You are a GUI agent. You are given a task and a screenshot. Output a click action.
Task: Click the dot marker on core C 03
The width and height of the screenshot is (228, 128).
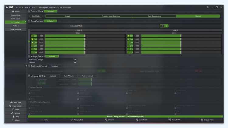pyautogui.click(x=33, y=42)
